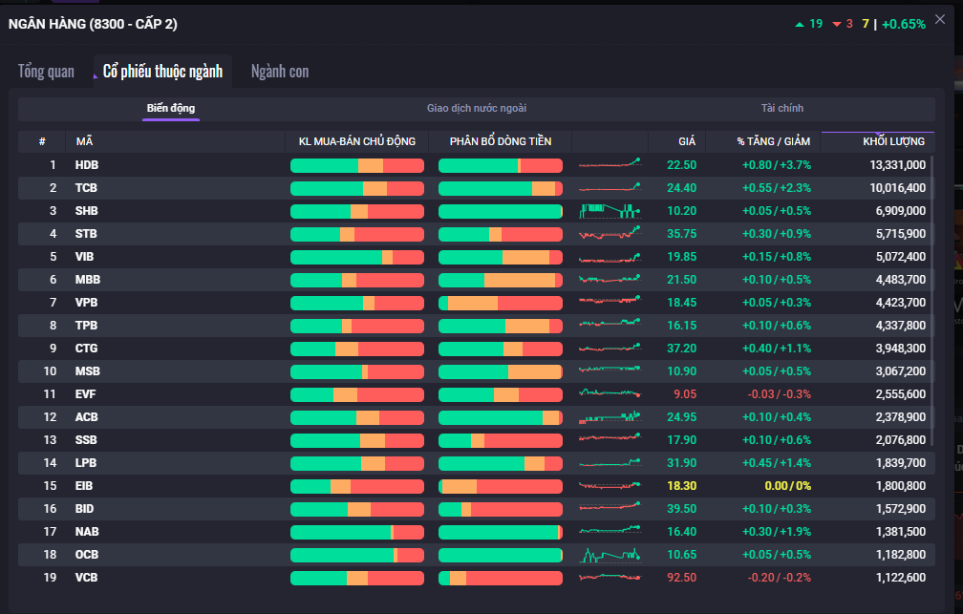This screenshot has height=614, width=963.
Task: Switch to Giao dịch nước ngoài view
Action: (x=476, y=109)
